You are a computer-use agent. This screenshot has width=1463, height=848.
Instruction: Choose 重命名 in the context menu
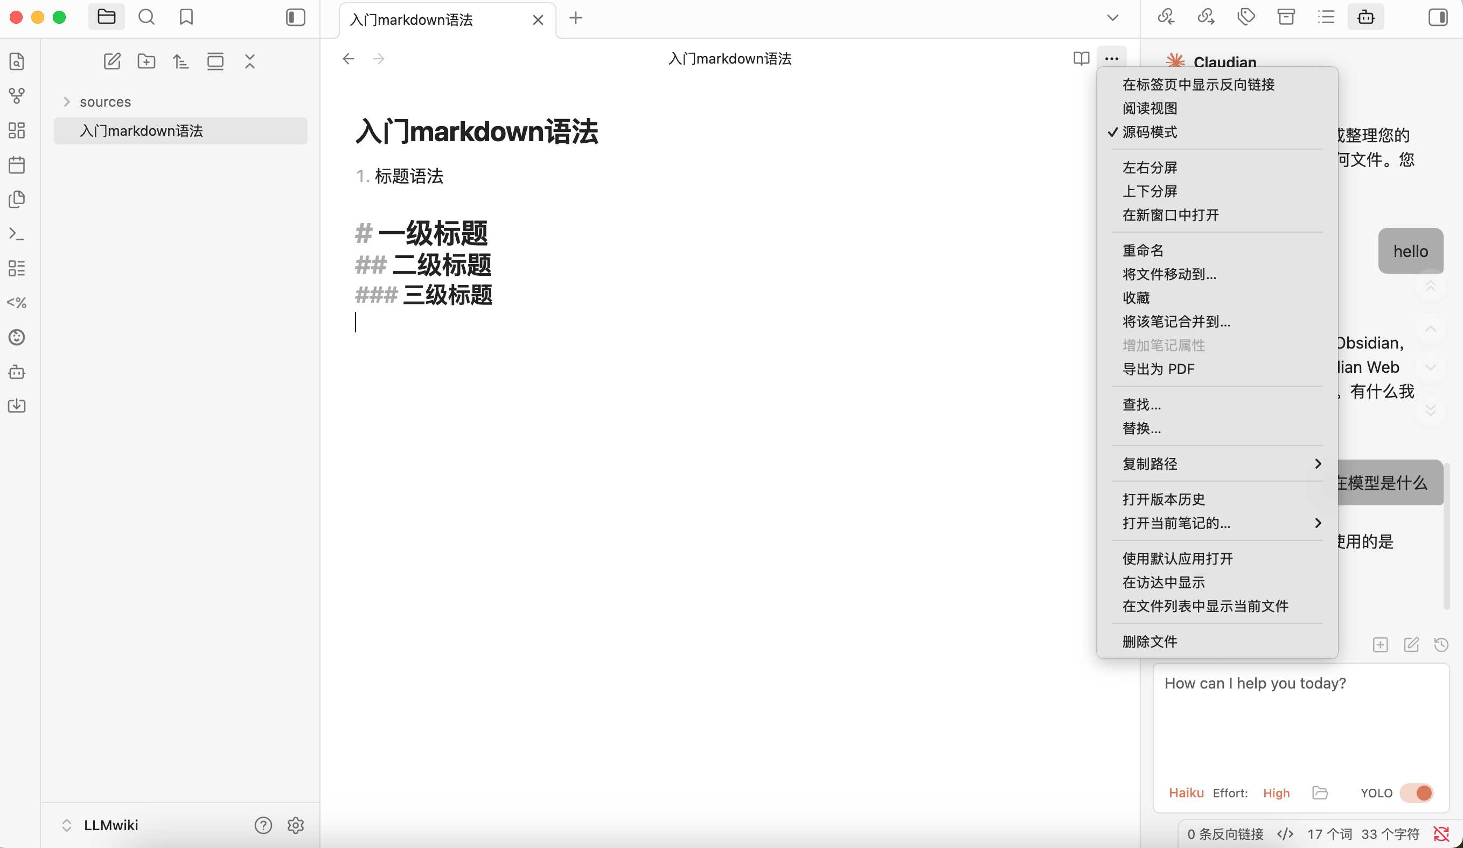click(x=1142, y=251)
